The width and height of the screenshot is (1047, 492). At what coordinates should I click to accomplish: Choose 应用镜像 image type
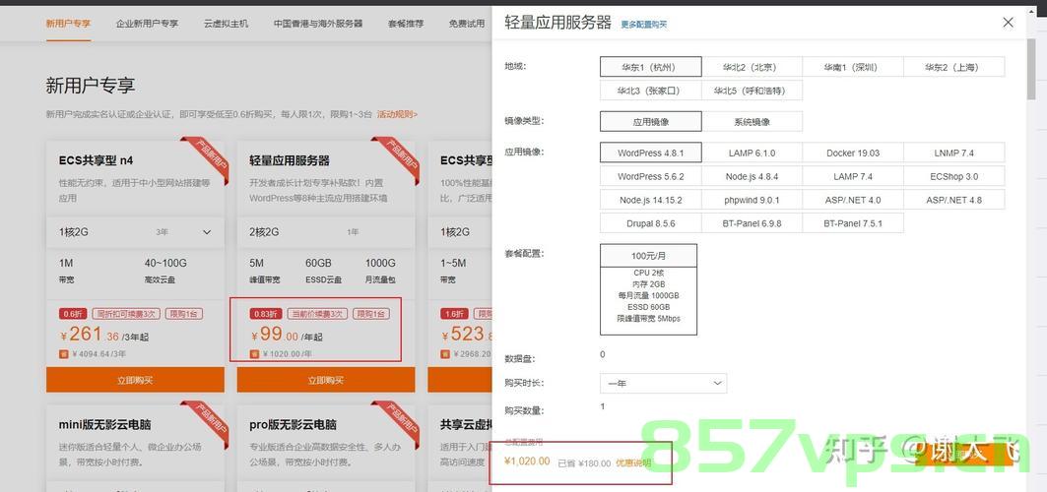650,121
